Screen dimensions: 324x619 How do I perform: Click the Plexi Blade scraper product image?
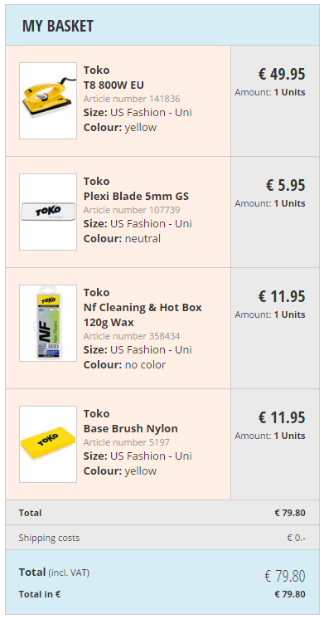pyautogui.click(x=48, y=212)
